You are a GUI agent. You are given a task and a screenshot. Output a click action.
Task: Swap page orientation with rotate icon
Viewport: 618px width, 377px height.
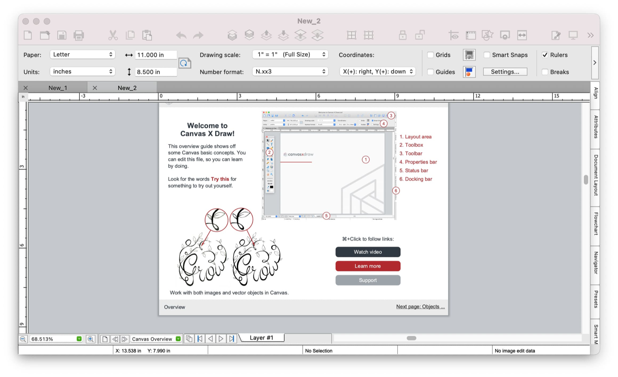pos(185,63)
